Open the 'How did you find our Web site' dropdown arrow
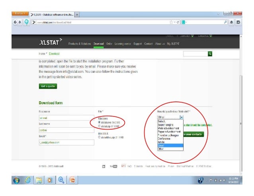The height and width of the screenshot is (196, 254). coord(182,117)
